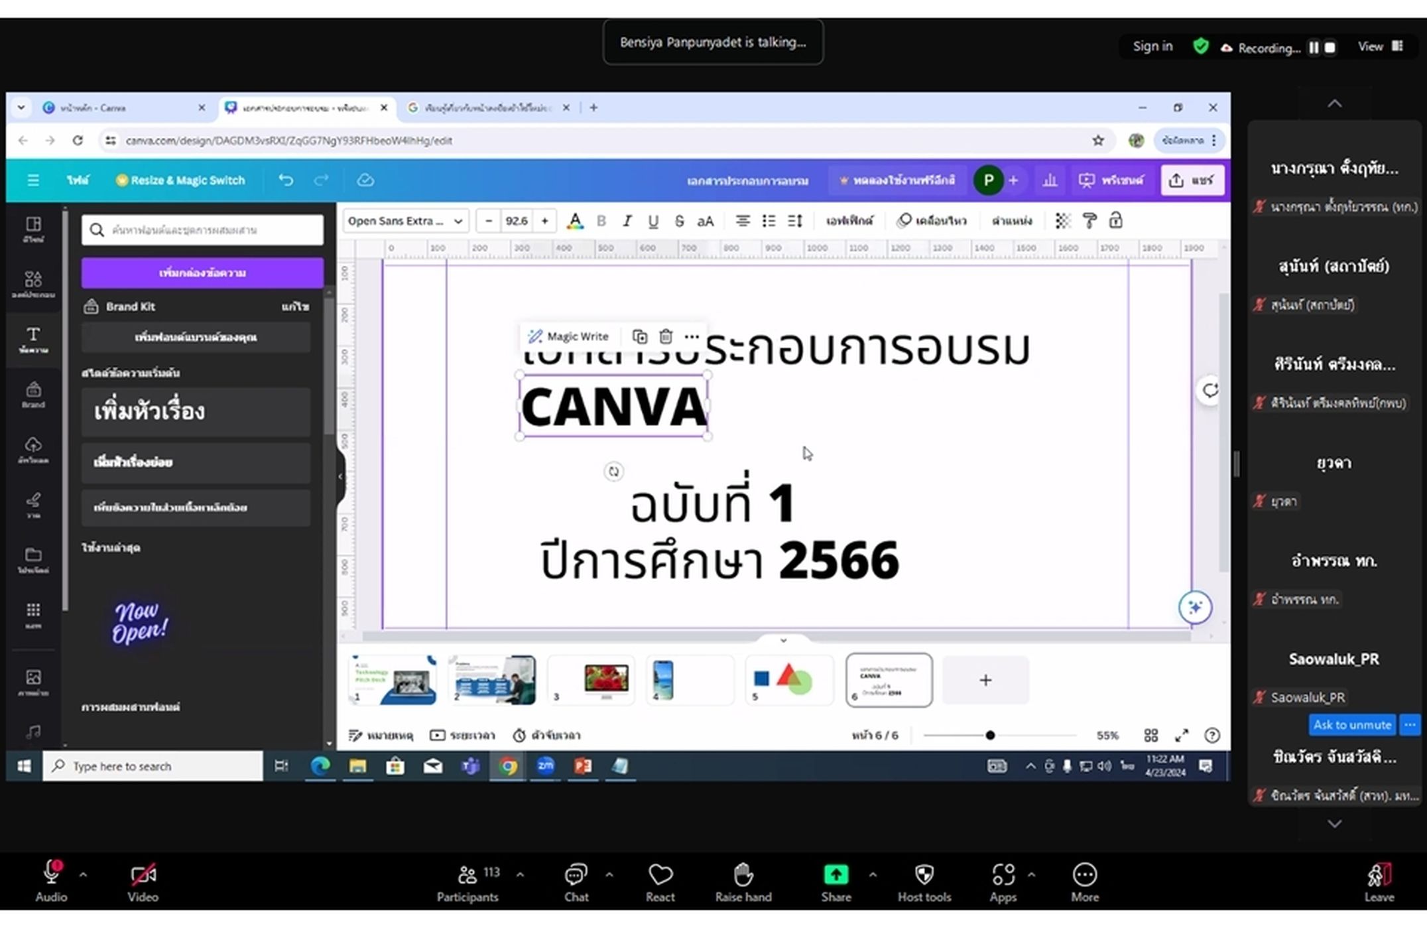Open the grid view icon
1427x928 pixels.
(1151, 735)
